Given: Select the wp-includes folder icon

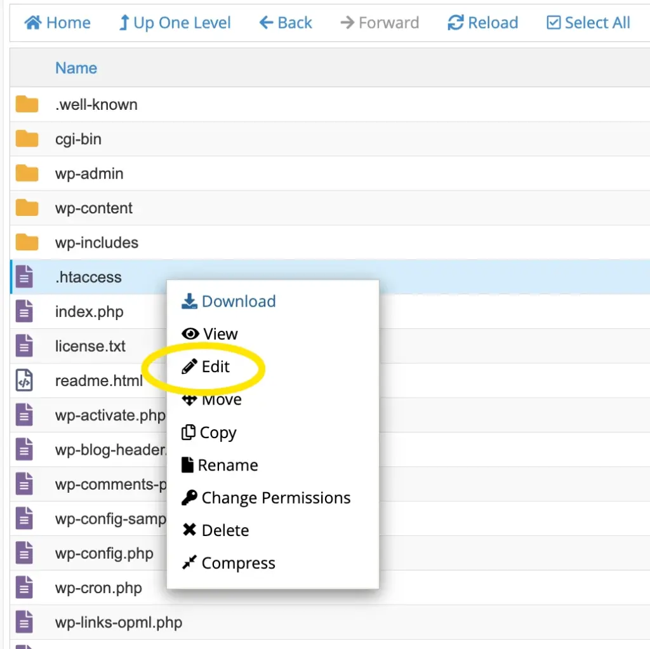Looking at the screenshot, I should [27, 242].
